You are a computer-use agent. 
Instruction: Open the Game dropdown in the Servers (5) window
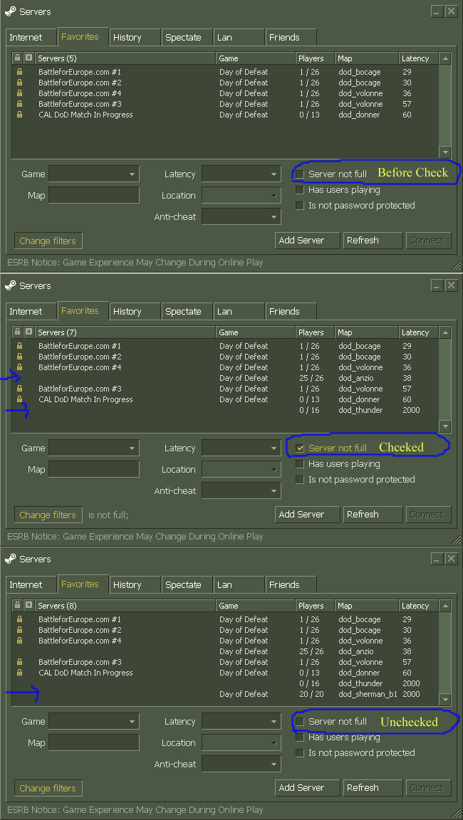[93, 174]
